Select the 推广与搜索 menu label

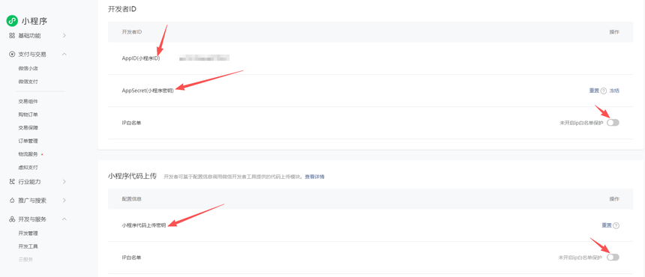[x=32, y=201]
